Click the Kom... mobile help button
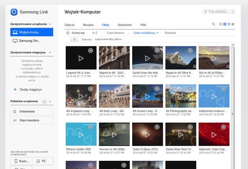Viewport: 248px width, 169px height. (22, 161)
